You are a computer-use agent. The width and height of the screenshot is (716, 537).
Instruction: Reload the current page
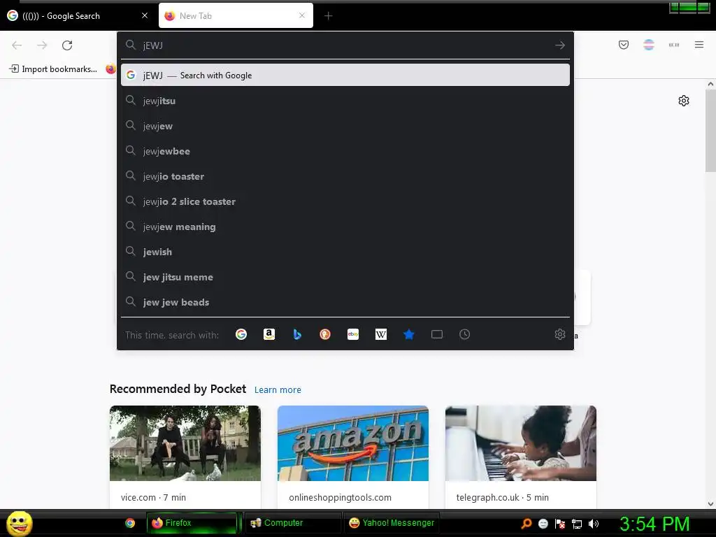pos(67,45)
